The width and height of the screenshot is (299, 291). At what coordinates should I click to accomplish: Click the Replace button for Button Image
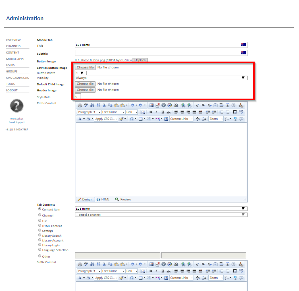click(140, 60)
